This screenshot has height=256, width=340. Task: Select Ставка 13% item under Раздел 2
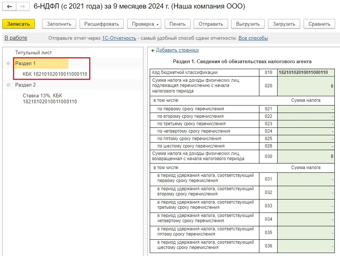50,98
